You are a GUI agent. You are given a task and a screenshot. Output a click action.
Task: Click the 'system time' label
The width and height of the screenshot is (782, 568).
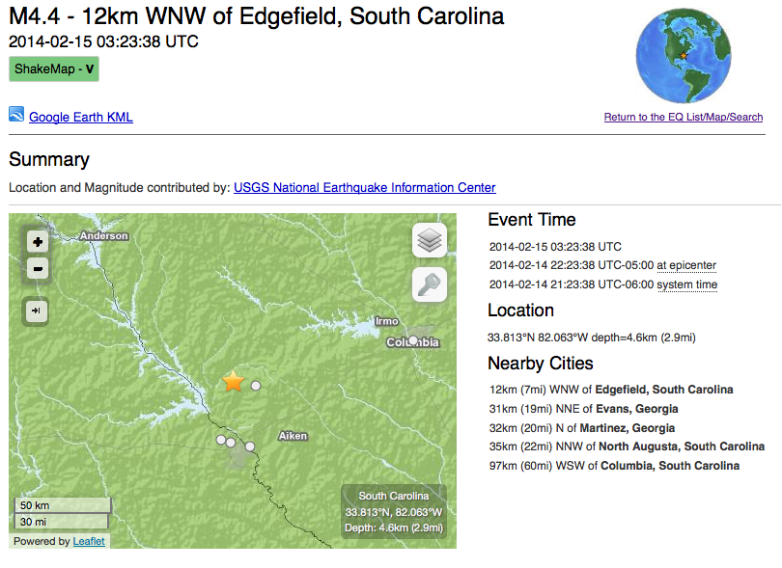click(686, 284)
